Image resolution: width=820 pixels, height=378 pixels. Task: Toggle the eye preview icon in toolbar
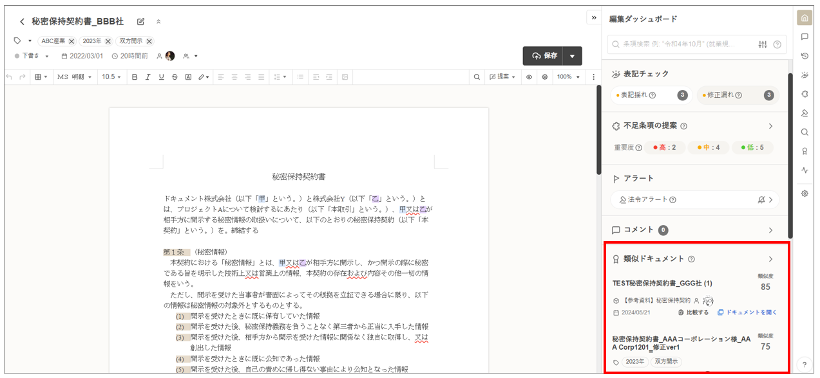tap(529, 77)
